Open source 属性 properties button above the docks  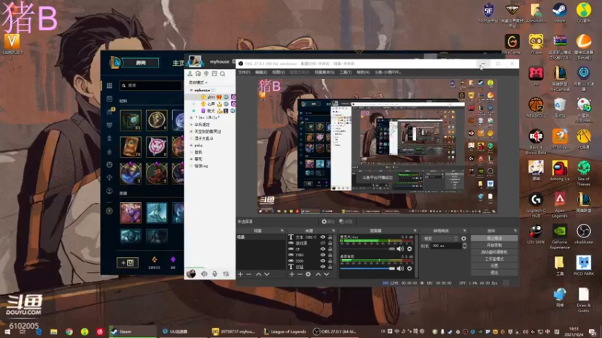[x=328, y=222]
